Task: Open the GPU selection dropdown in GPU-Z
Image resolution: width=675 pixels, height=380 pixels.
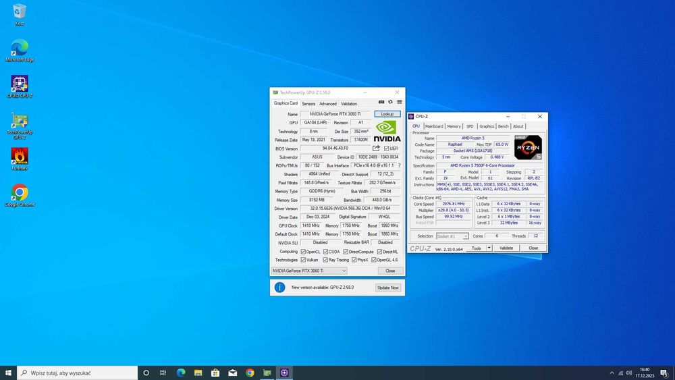Action: tap(309, 271)
